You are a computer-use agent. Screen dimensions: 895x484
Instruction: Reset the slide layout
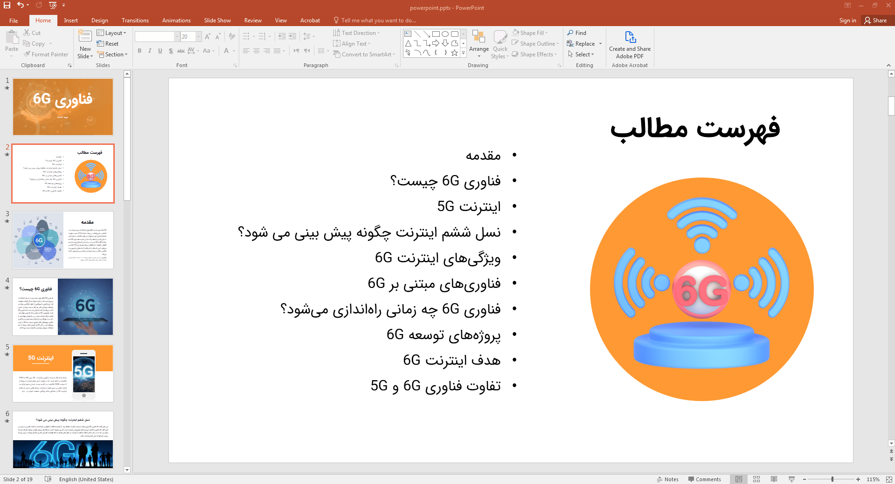tap(108, 44)
